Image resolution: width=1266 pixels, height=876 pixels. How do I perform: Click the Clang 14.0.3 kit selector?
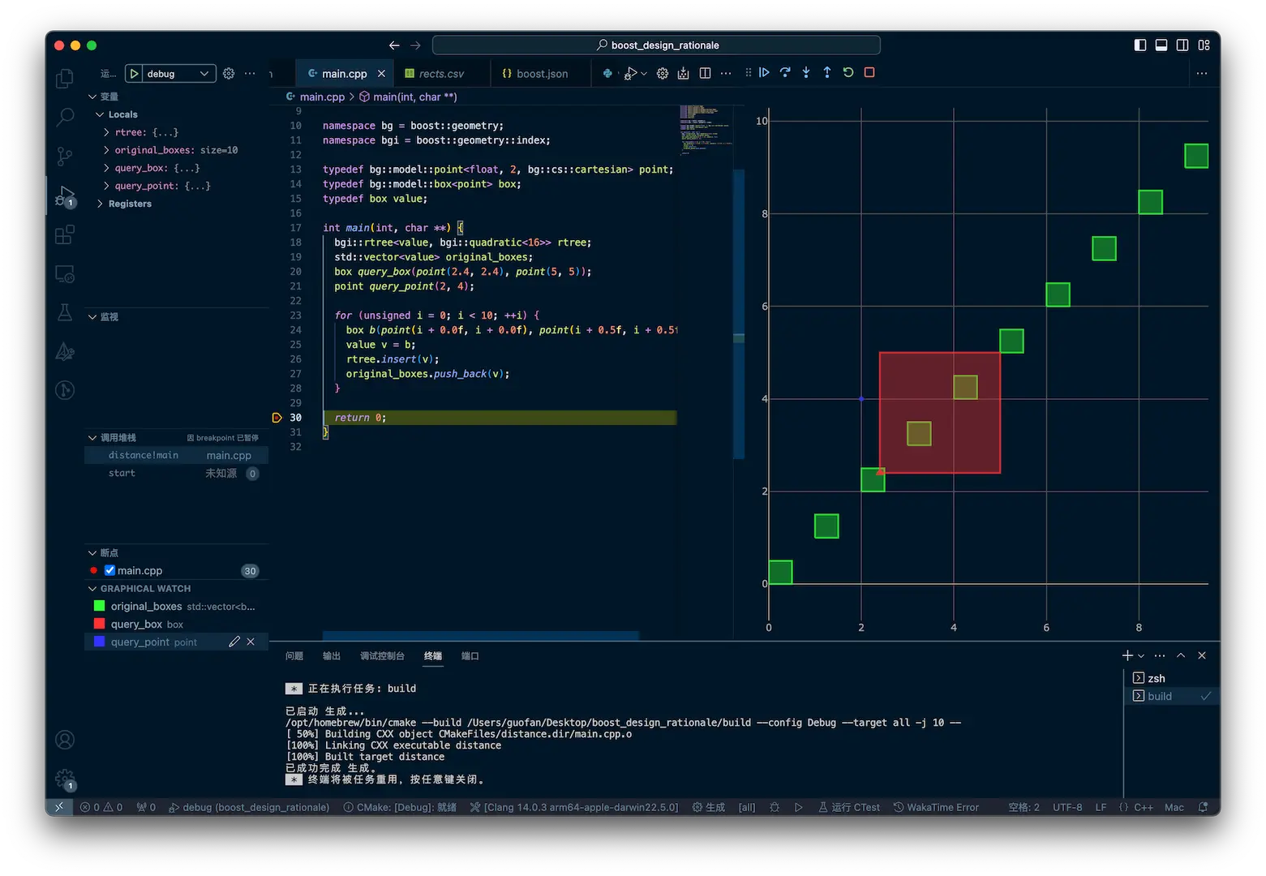(x=574, y=807)
